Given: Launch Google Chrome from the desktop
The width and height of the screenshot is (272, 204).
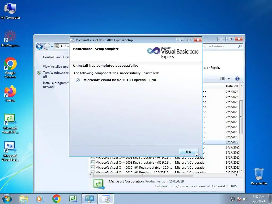Looking at the screenshot, I should coord(10,68).
